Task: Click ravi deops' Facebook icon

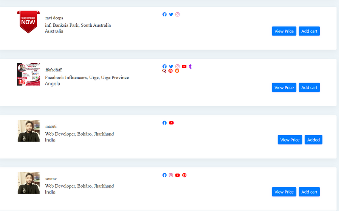Action: tap(164, 14)
